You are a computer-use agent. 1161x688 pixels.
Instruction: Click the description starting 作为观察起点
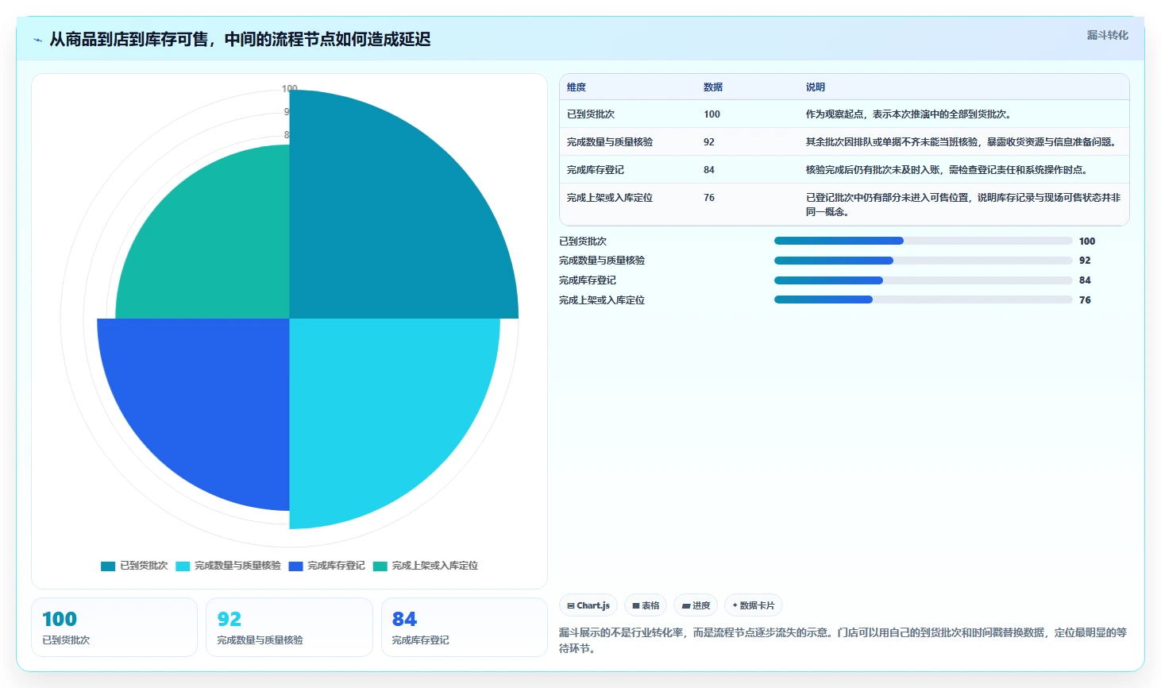[x=910, y=114]
